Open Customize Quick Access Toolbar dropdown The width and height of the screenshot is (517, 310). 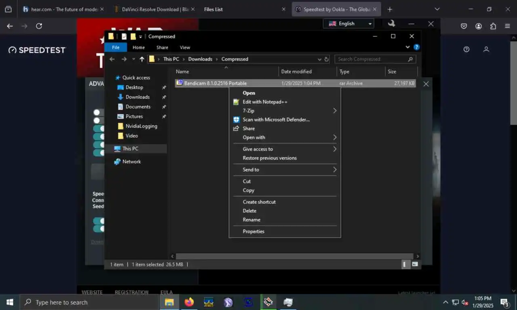pos(141,36)
